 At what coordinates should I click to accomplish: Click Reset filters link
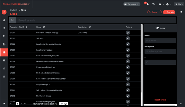[160, 100]
